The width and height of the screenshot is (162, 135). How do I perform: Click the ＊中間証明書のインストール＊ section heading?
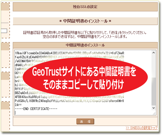pyautogui.click(x=85, y=21)
